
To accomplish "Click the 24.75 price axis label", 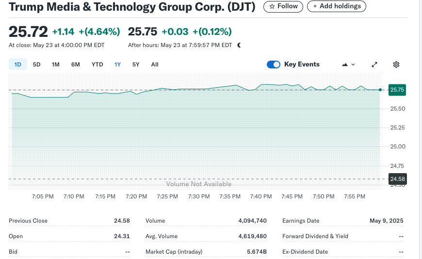I will [x=397, y=166].
